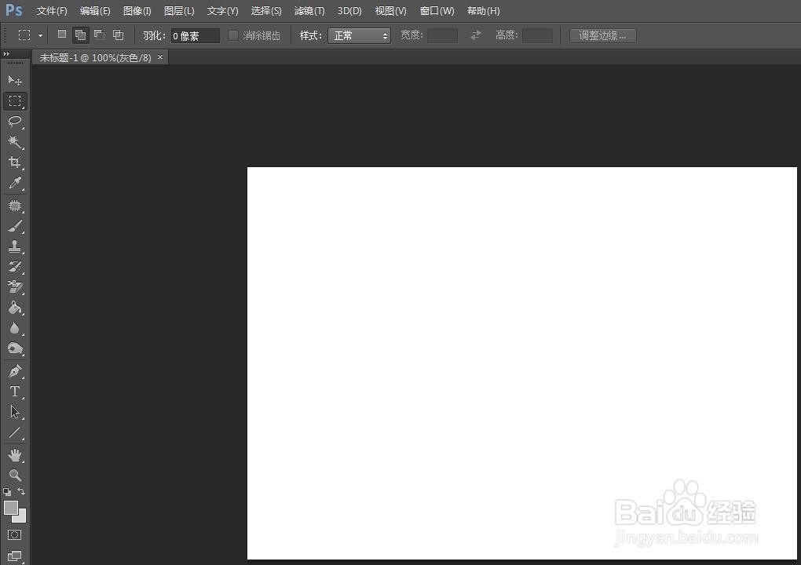Select the Type tool
Screen dimensions: 801x565
point(15,392)
